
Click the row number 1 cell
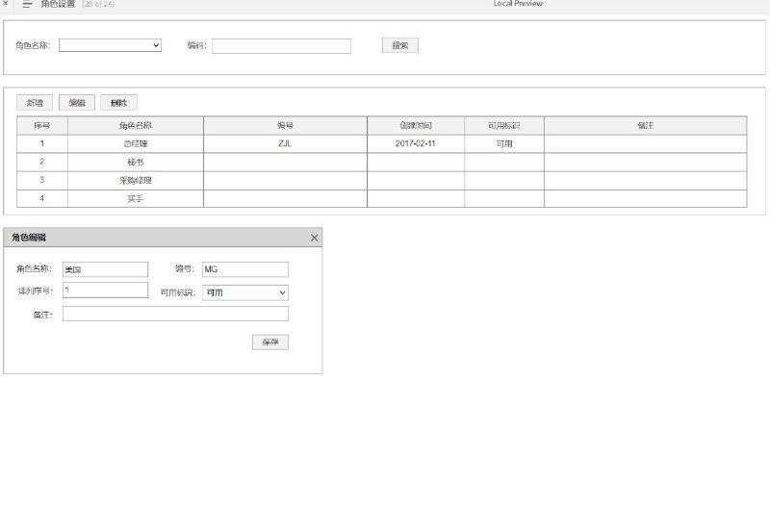click(x=42, y=143)
